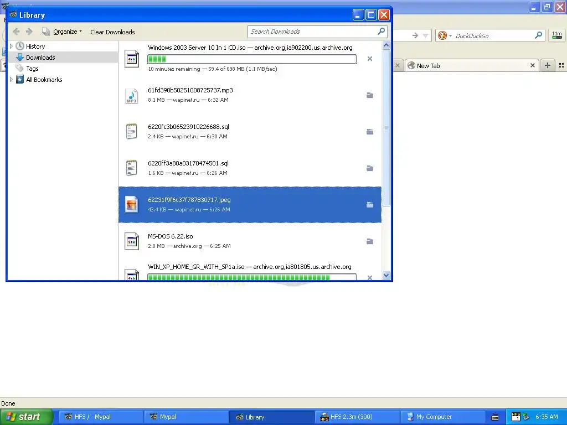Switch to the New Tab browser tab
Image resolution: width=567 pixels, height=425 pixels.
click(472, 66)
